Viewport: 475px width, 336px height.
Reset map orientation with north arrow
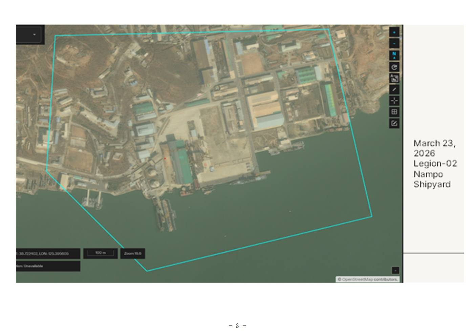click(x=394, y=55)
